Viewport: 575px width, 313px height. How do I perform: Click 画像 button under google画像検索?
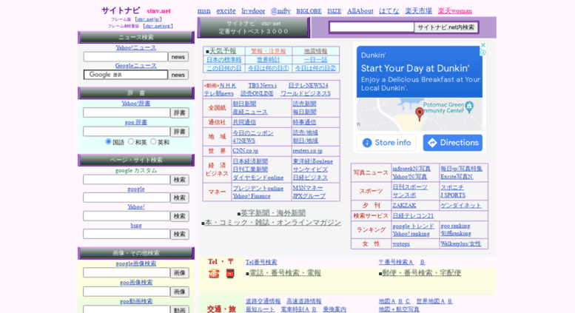pos(180,273)
